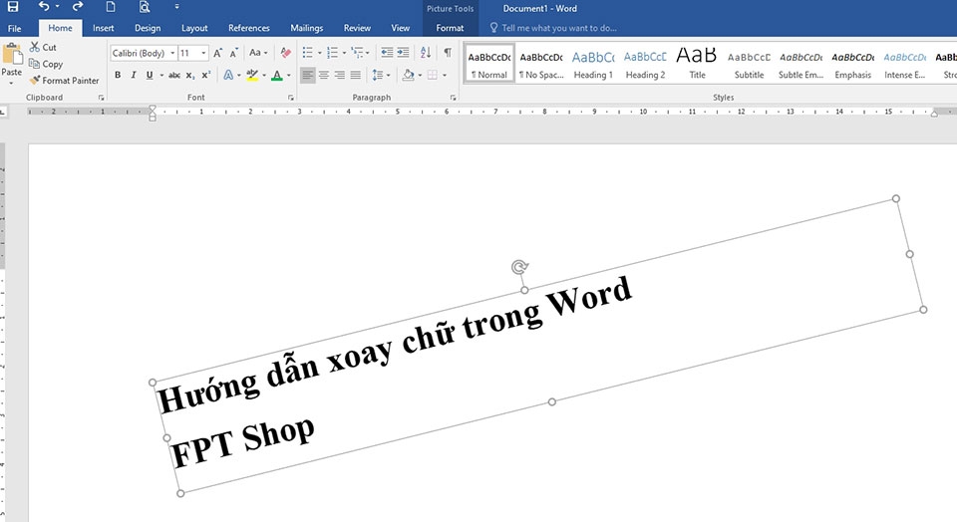957x522 pixels.
Task: Increase font size with grow font icon
Action: coord(218,53)
